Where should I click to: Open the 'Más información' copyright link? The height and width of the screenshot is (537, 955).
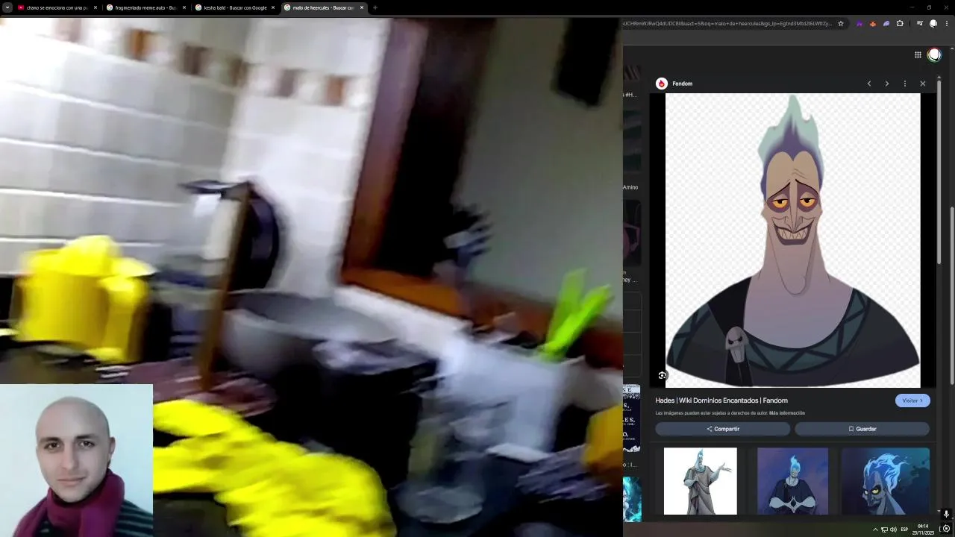click(787, 413)
